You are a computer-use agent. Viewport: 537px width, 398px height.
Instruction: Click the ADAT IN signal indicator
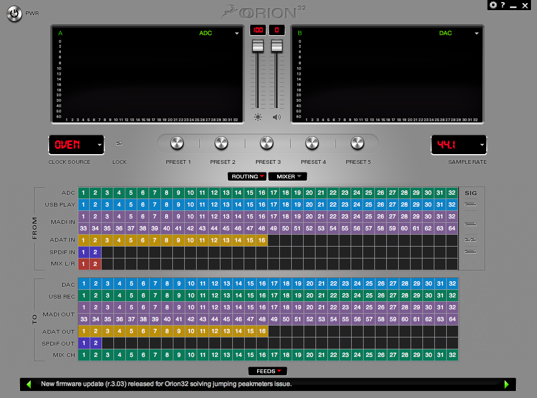(471, 240)
